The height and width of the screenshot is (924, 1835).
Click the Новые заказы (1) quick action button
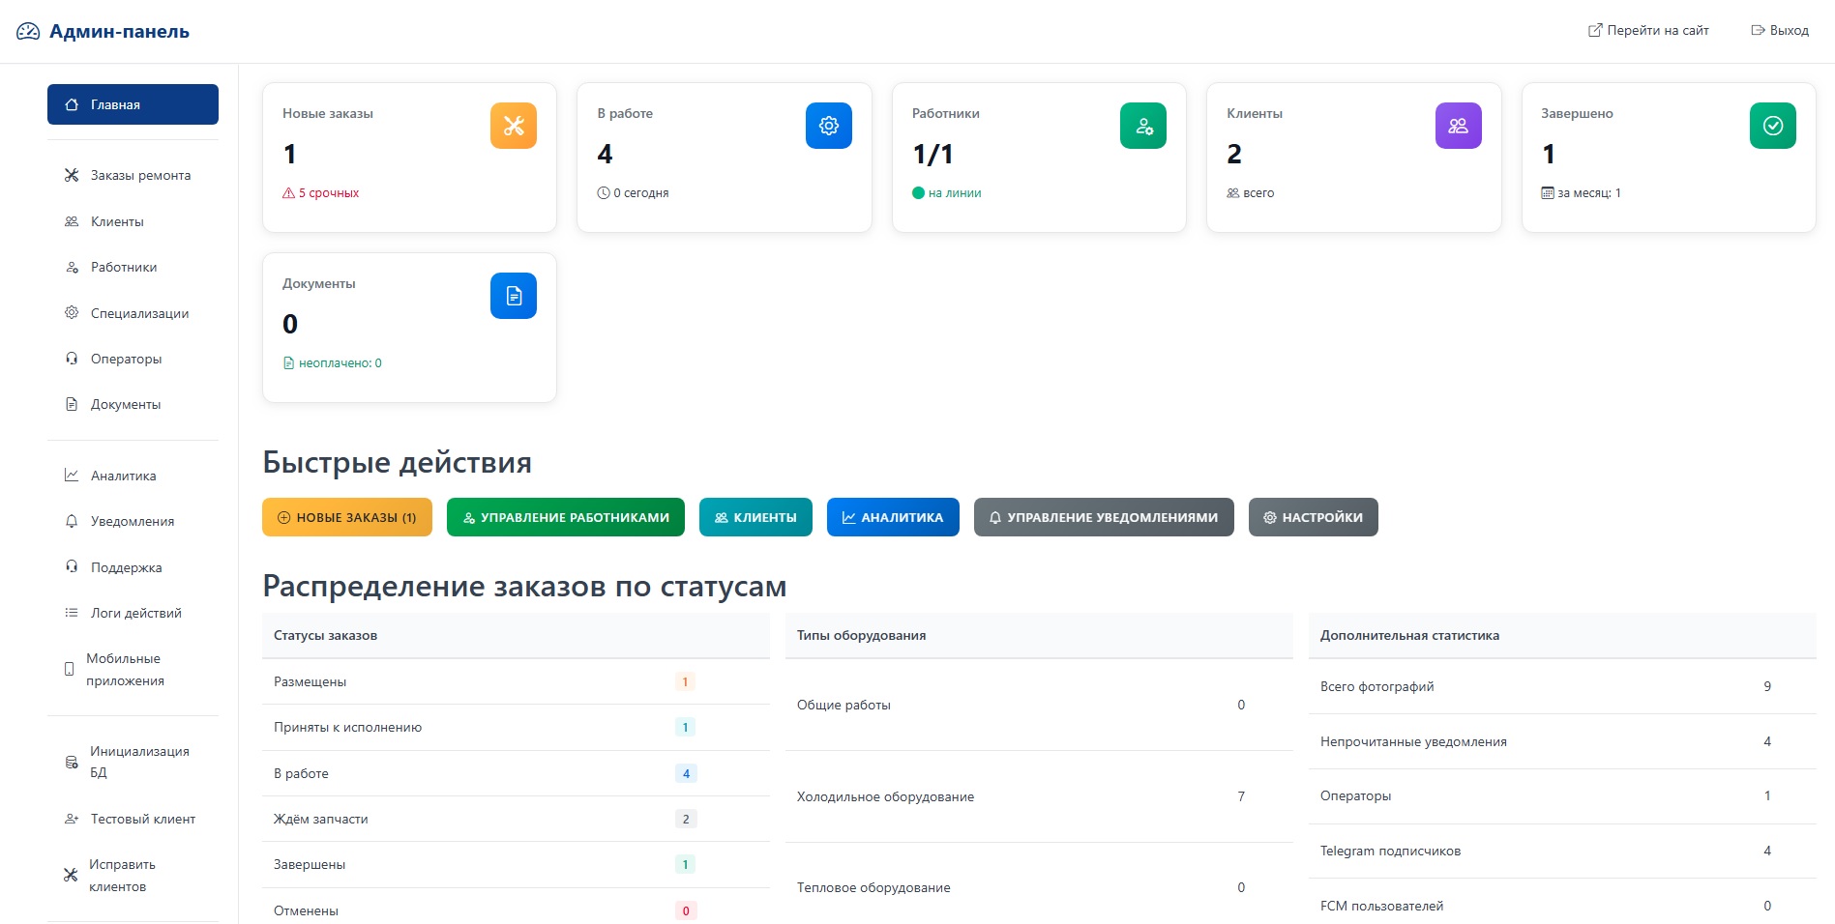tap(347, 517)
